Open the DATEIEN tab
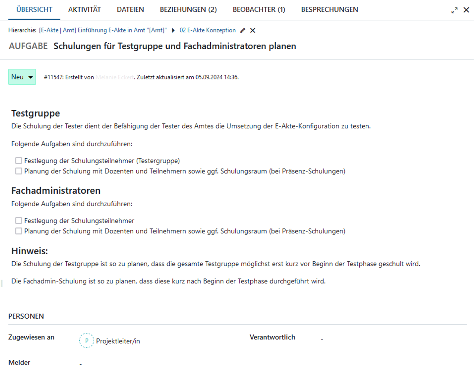The width and height of the screenshot is (474, 369). (130, 9)
